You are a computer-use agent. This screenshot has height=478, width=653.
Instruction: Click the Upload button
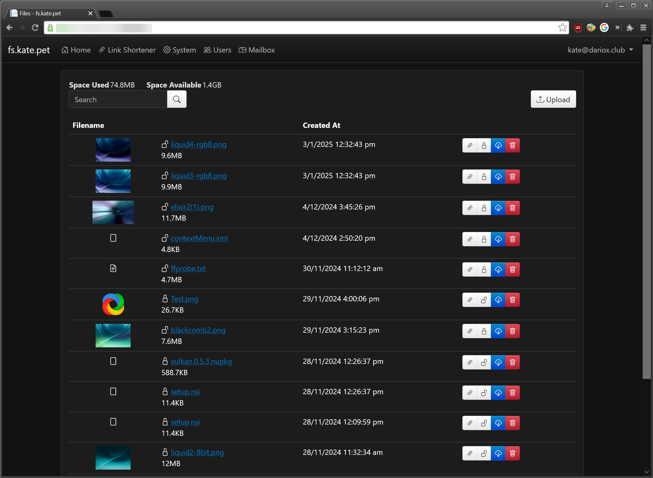click(553, 99)
